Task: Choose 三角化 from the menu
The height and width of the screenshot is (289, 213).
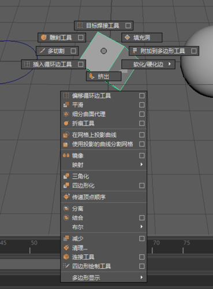Action: point(104,176)
